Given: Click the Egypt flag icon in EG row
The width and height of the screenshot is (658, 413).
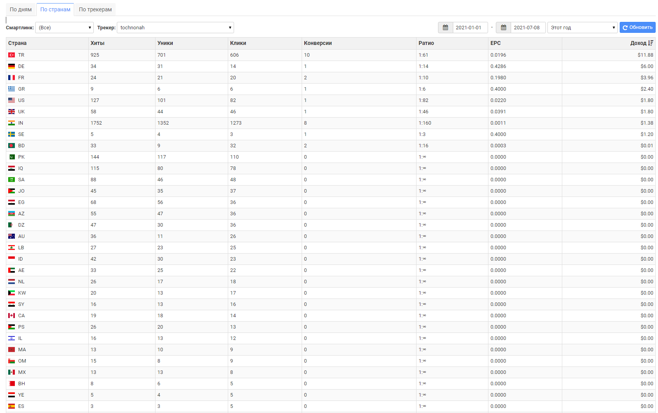Looking at the screenshot, I should coord(12,202).
